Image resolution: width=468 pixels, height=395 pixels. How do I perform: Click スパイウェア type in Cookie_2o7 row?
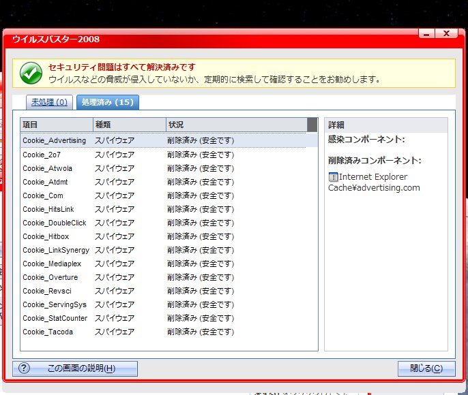(115, 155)
